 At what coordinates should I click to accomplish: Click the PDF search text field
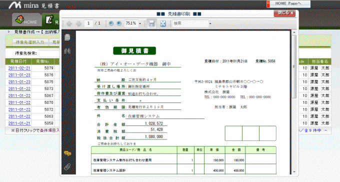click(x=190, y=23)
